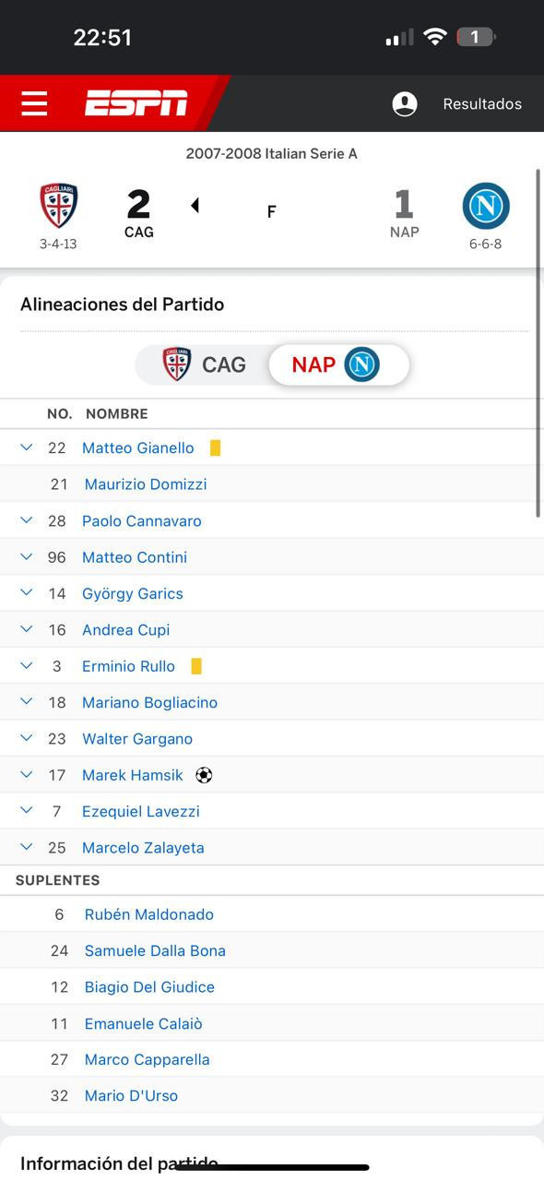Tap the ESPN logo
This screenshot has height=1181, width=544.
(136, 103)
